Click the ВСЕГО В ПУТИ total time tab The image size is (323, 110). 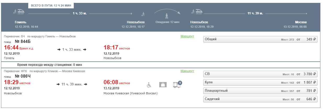pos(51,5)
